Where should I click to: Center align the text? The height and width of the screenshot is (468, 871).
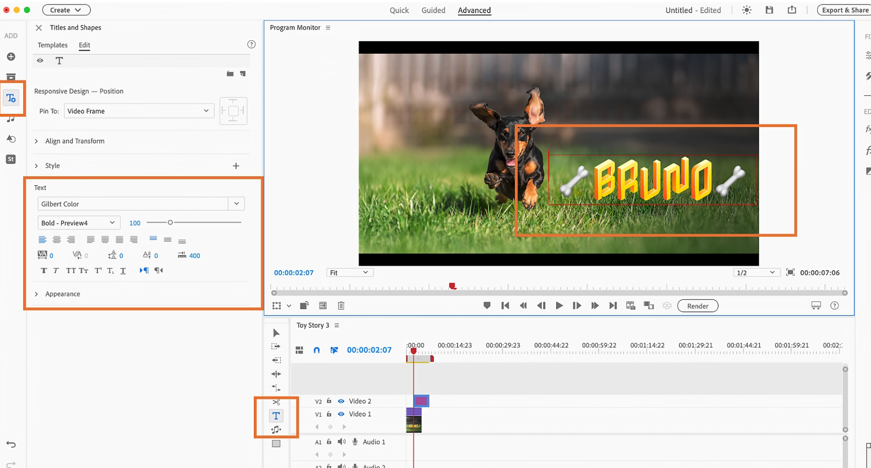[56, 240]
